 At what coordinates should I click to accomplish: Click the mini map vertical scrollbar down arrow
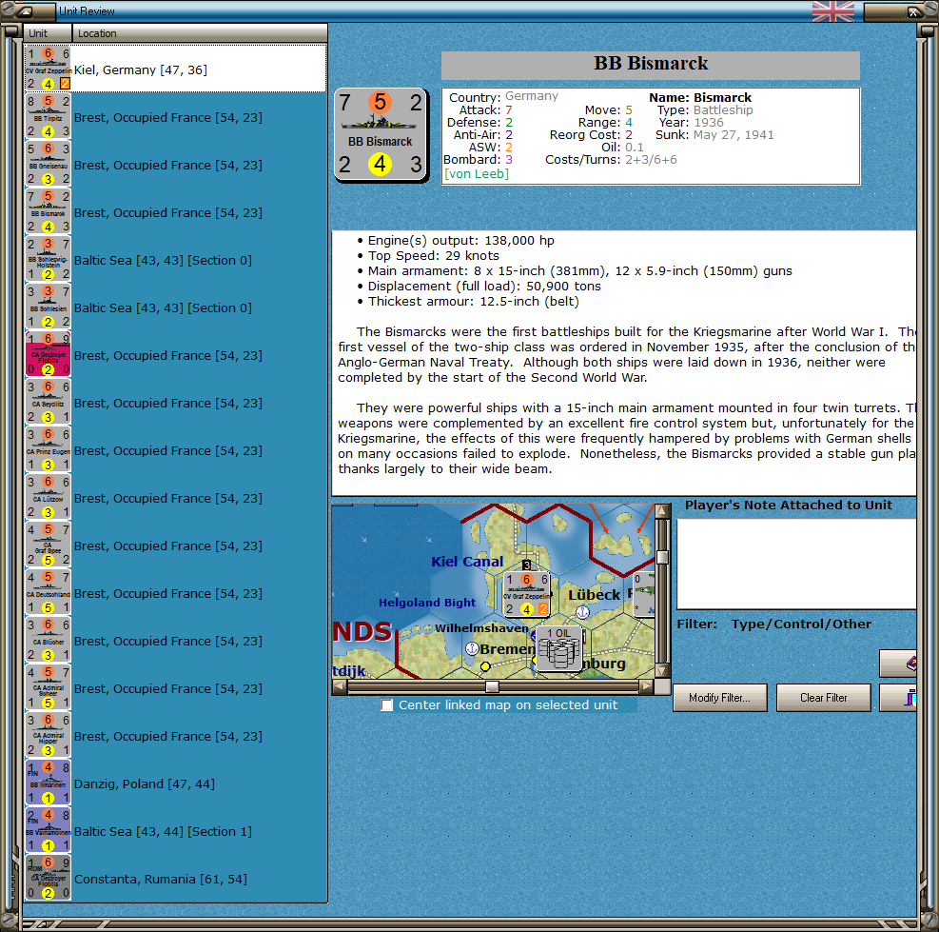pos(662,671)
